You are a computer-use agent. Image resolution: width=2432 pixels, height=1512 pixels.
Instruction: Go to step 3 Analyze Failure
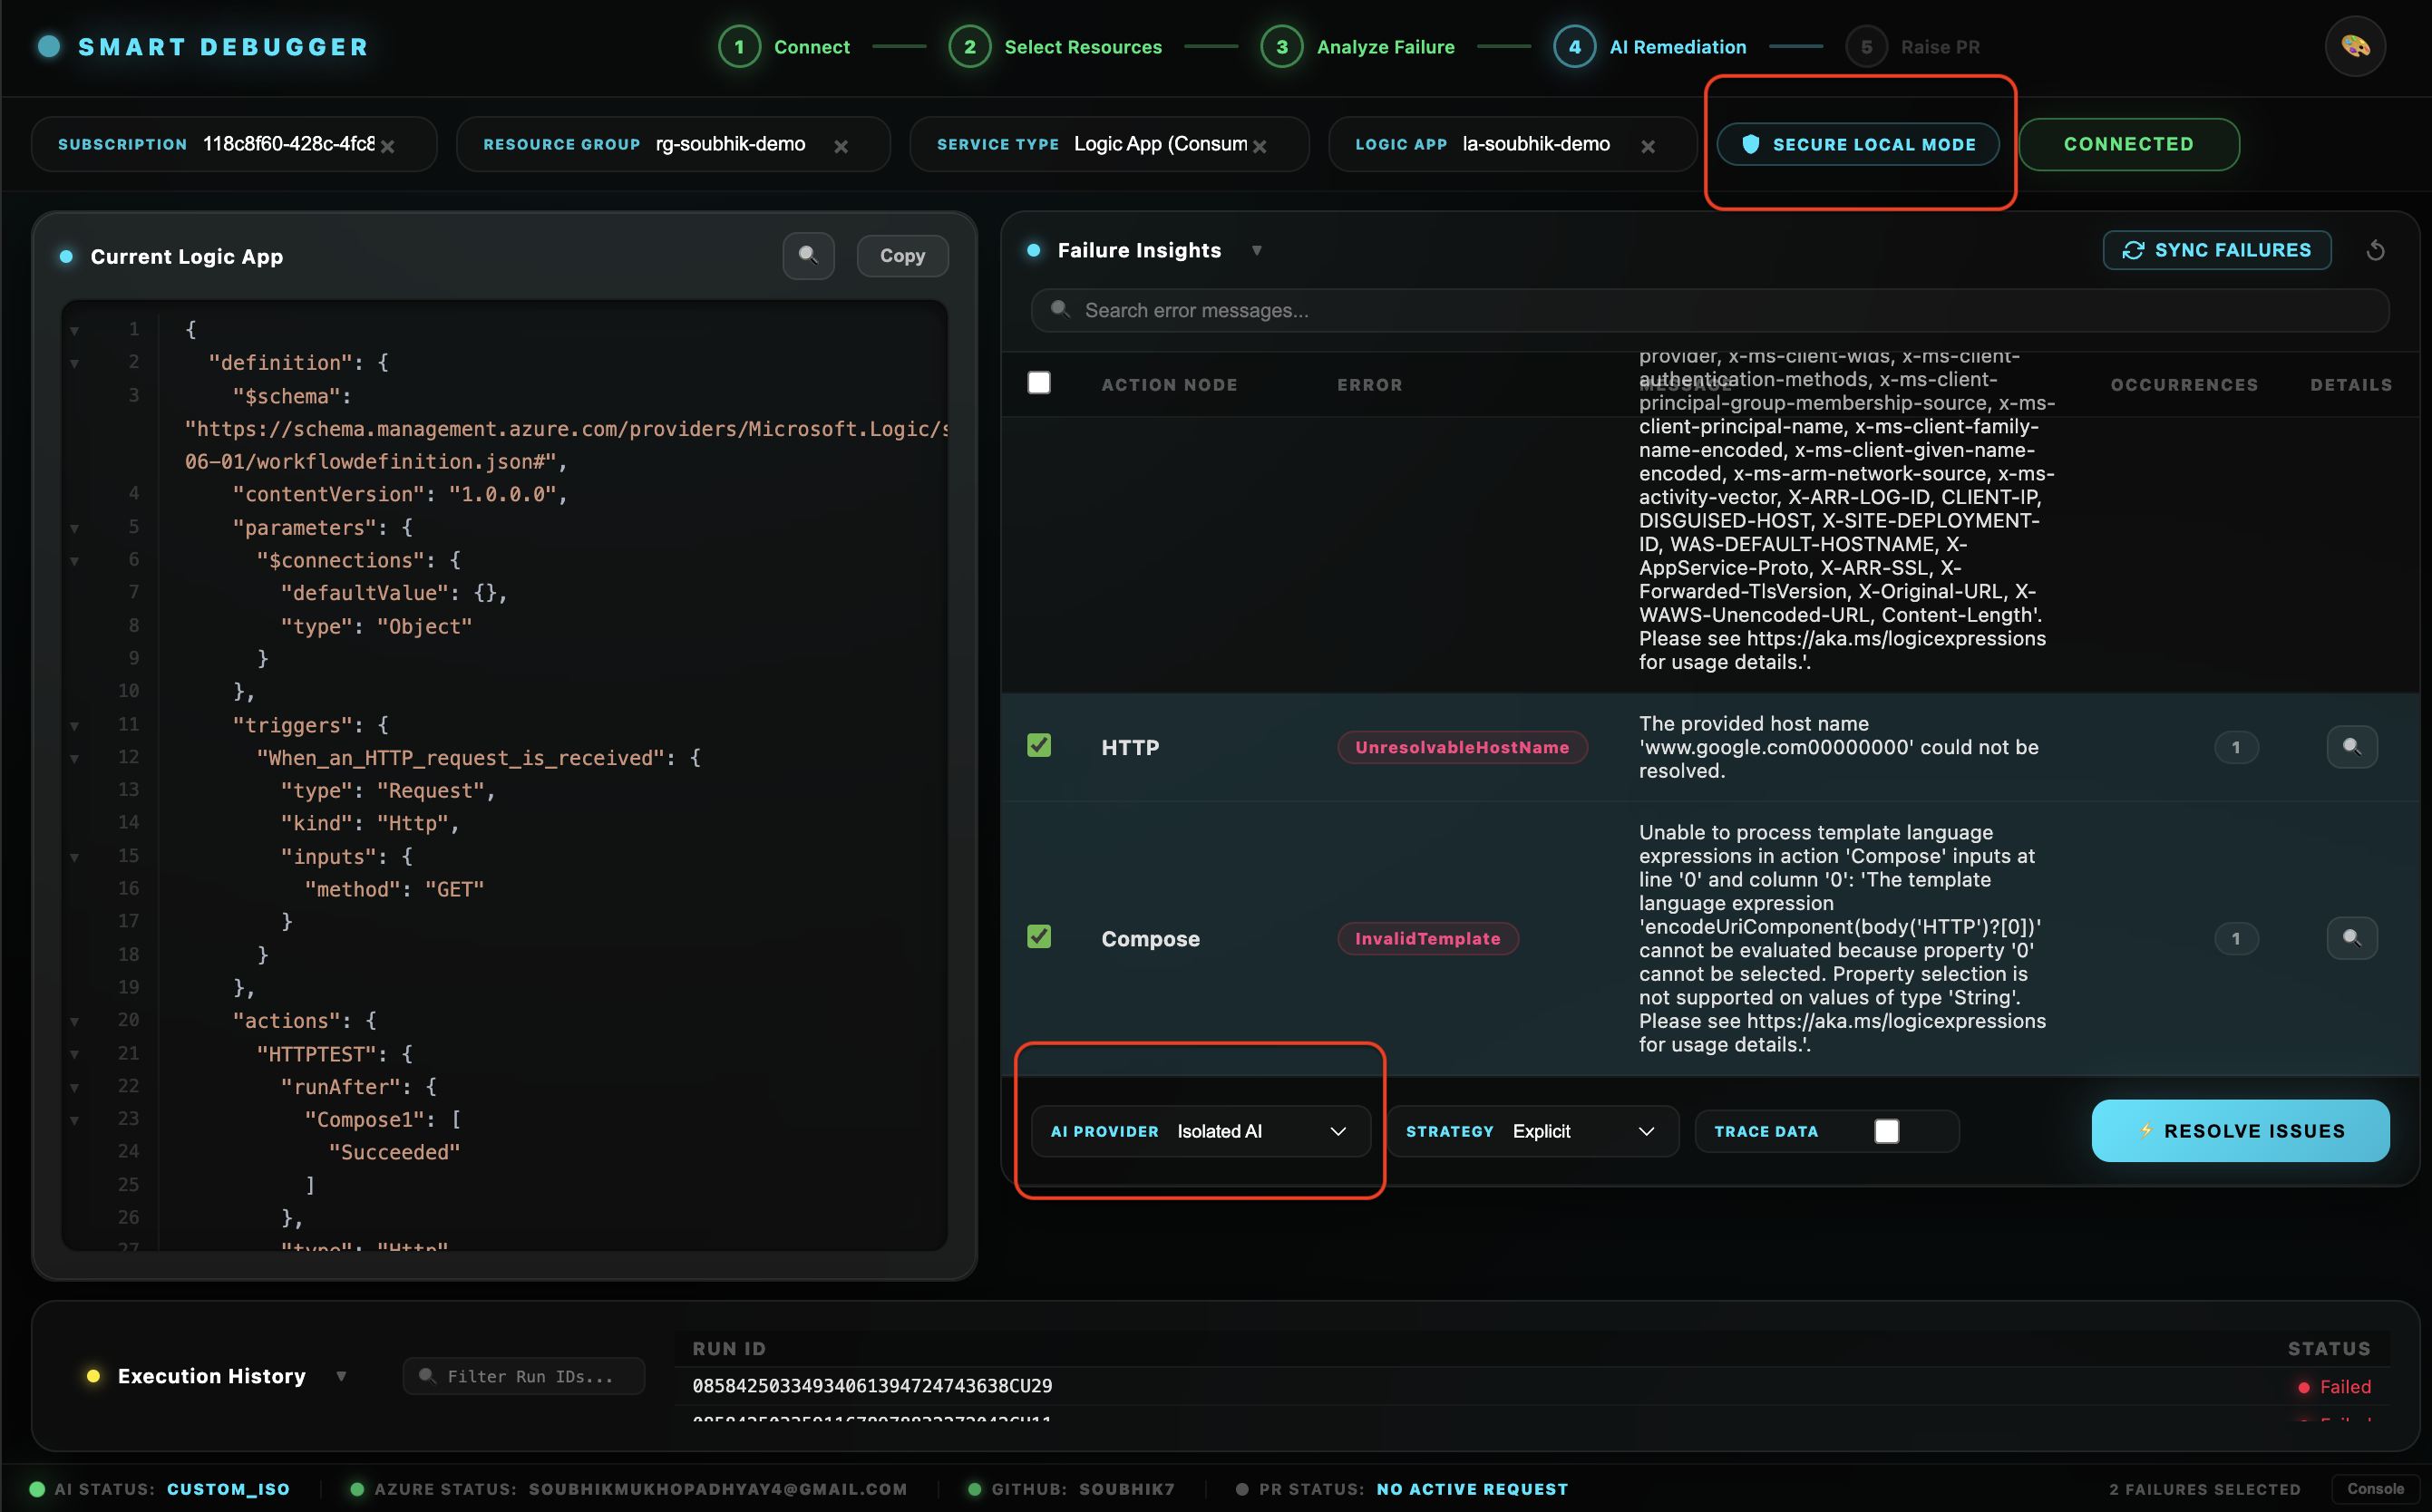[x=1357, y=47]
